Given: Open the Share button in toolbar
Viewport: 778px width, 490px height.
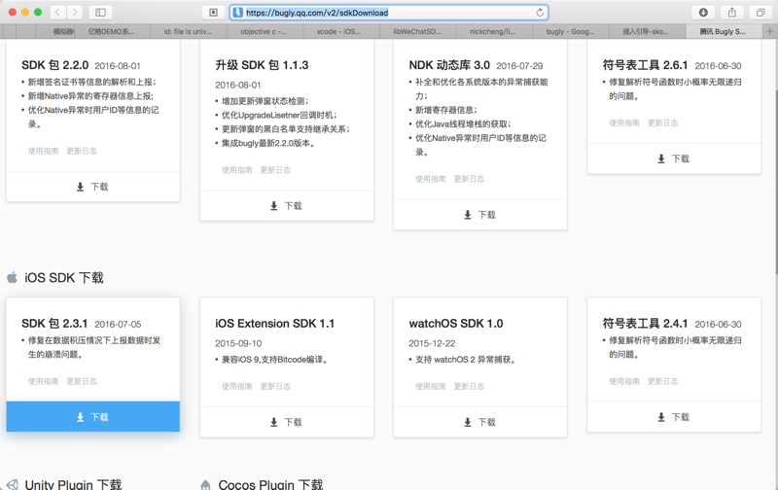Looking at the screenshot, I should pos(732,13).
